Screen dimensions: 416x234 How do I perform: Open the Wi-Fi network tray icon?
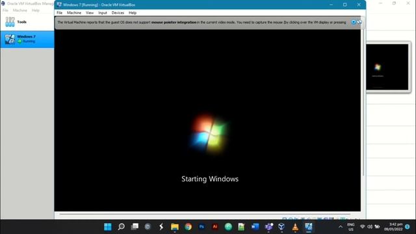tap(362, 227)
